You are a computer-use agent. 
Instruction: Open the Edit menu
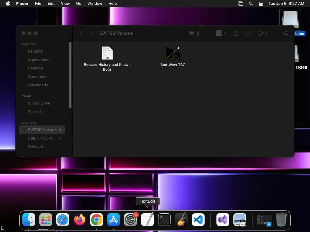click(x=51, y=4)
